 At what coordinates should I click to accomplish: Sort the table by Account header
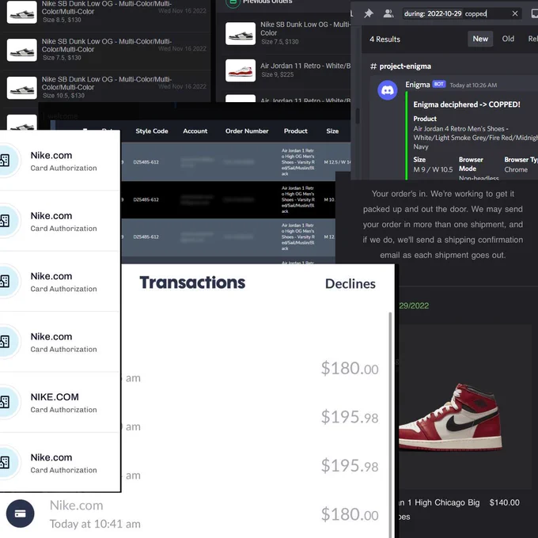pos(195,131)
